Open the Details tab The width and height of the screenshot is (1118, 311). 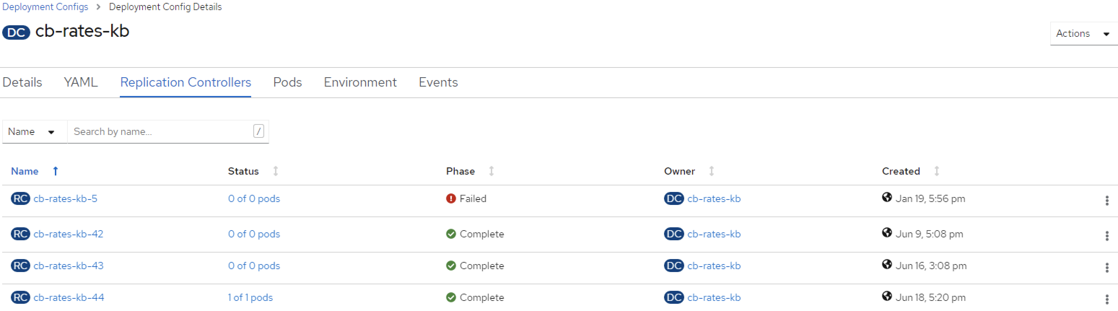(22, 82)
